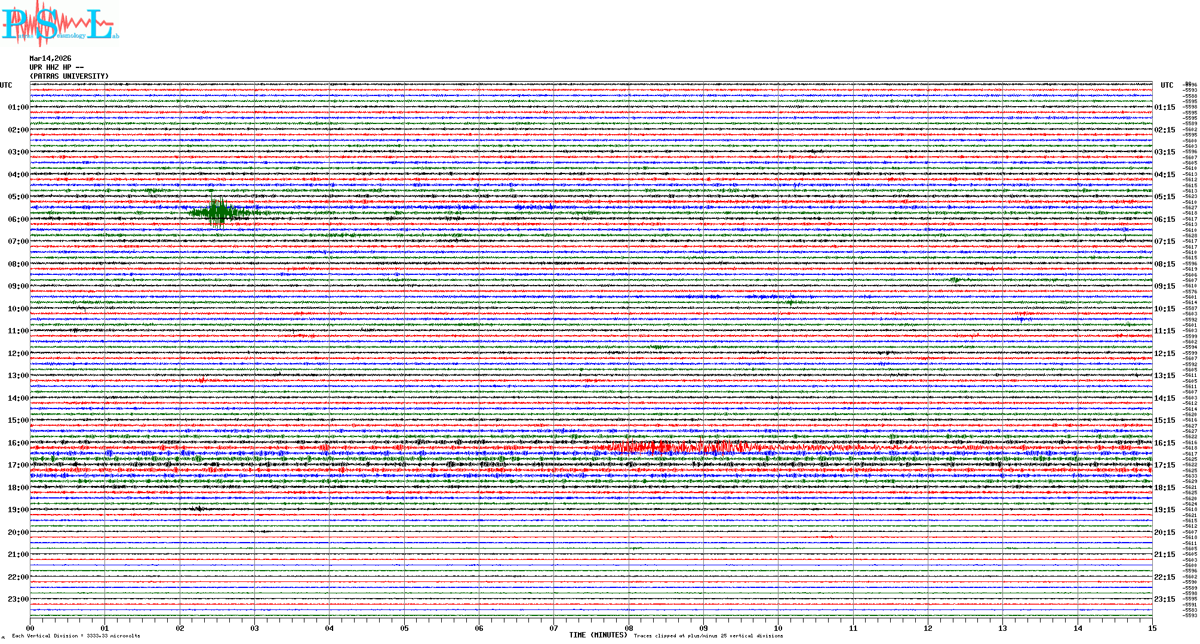Click the Mar14,2026 date label
This screenshot has height=644, width=1200.
pyautogui.click(x=50, y=58)
